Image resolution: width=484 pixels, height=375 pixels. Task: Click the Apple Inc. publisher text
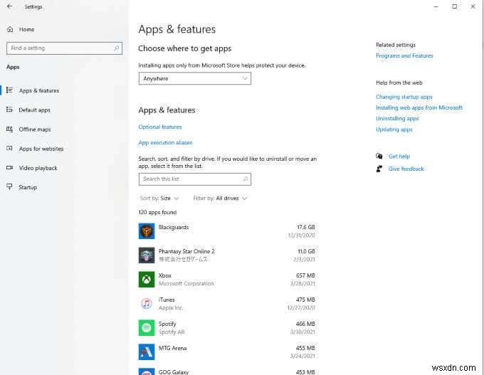171,307
